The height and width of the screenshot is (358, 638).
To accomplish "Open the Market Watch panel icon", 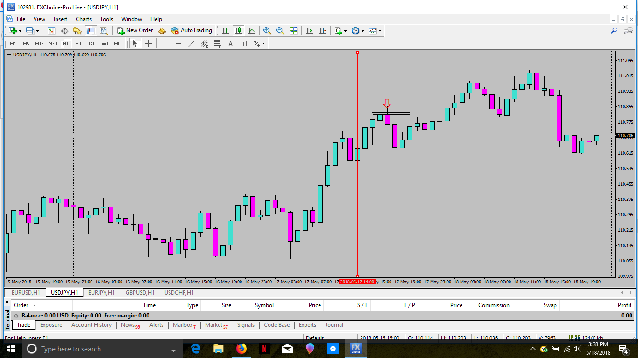I will click(x=51, y=31).
